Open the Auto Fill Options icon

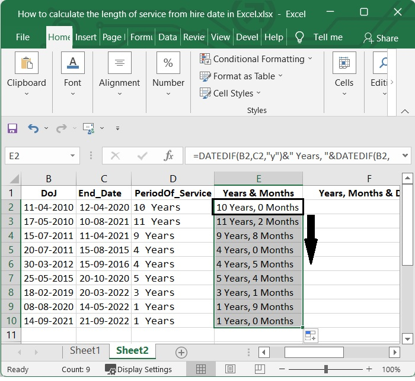click(x=311, y=336)
